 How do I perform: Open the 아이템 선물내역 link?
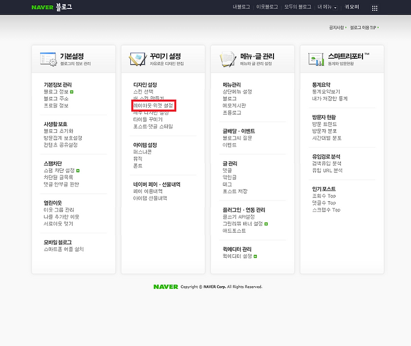[x=150, y=198]
